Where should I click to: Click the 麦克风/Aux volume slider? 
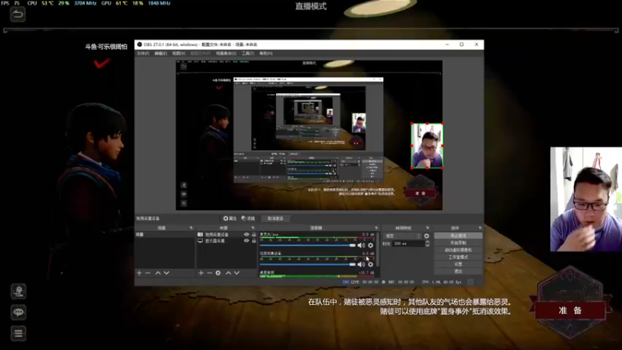click(x=307, y=245)
